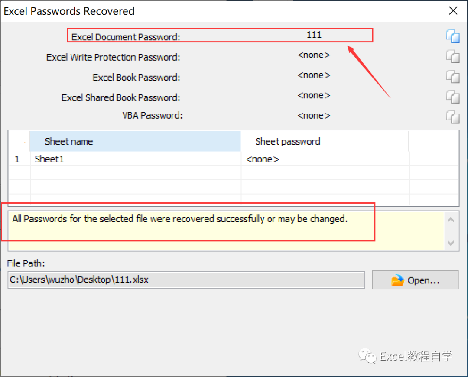Viewport: 468px width, 377px height.
Task: Click the recovery status message text
Action: pos(180,219)
